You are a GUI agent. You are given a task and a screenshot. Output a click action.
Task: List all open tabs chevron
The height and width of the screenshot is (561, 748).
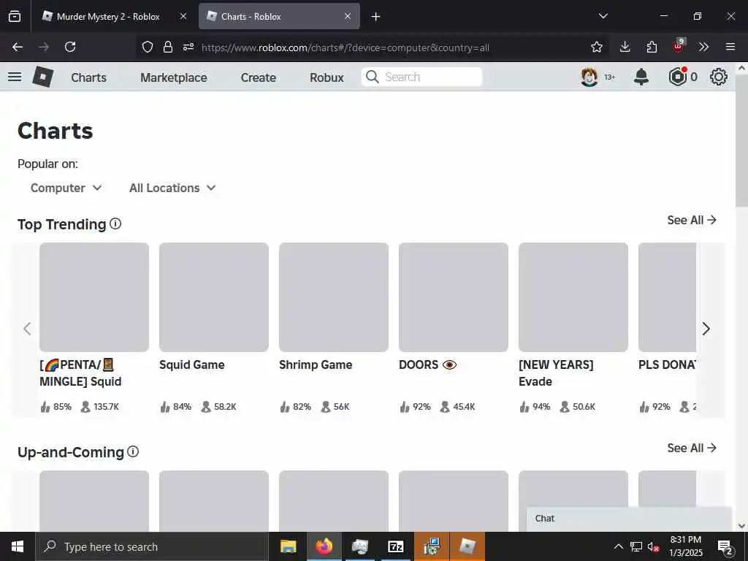[x=603, y=16]
